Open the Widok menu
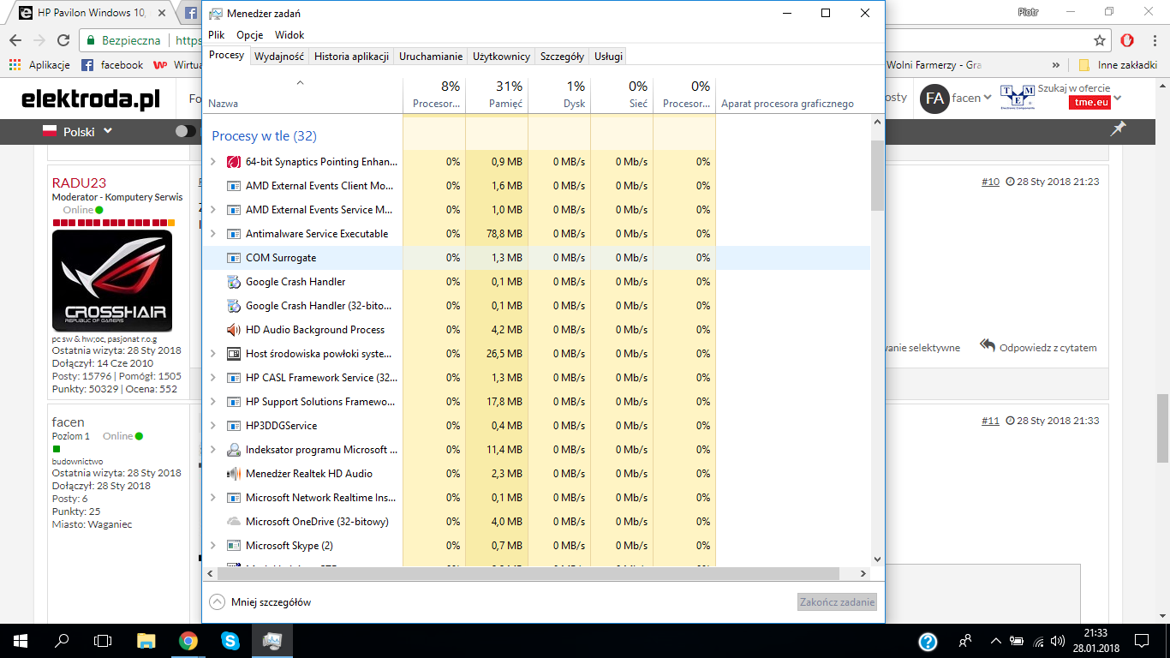This screenshot has height=658, width=1170. click(290, 35)
